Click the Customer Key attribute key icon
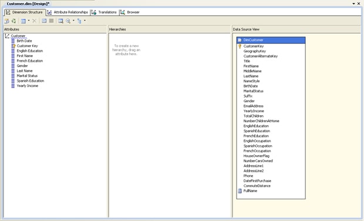The width and height of the screenshot is (364, 221). tap(14, 46)
